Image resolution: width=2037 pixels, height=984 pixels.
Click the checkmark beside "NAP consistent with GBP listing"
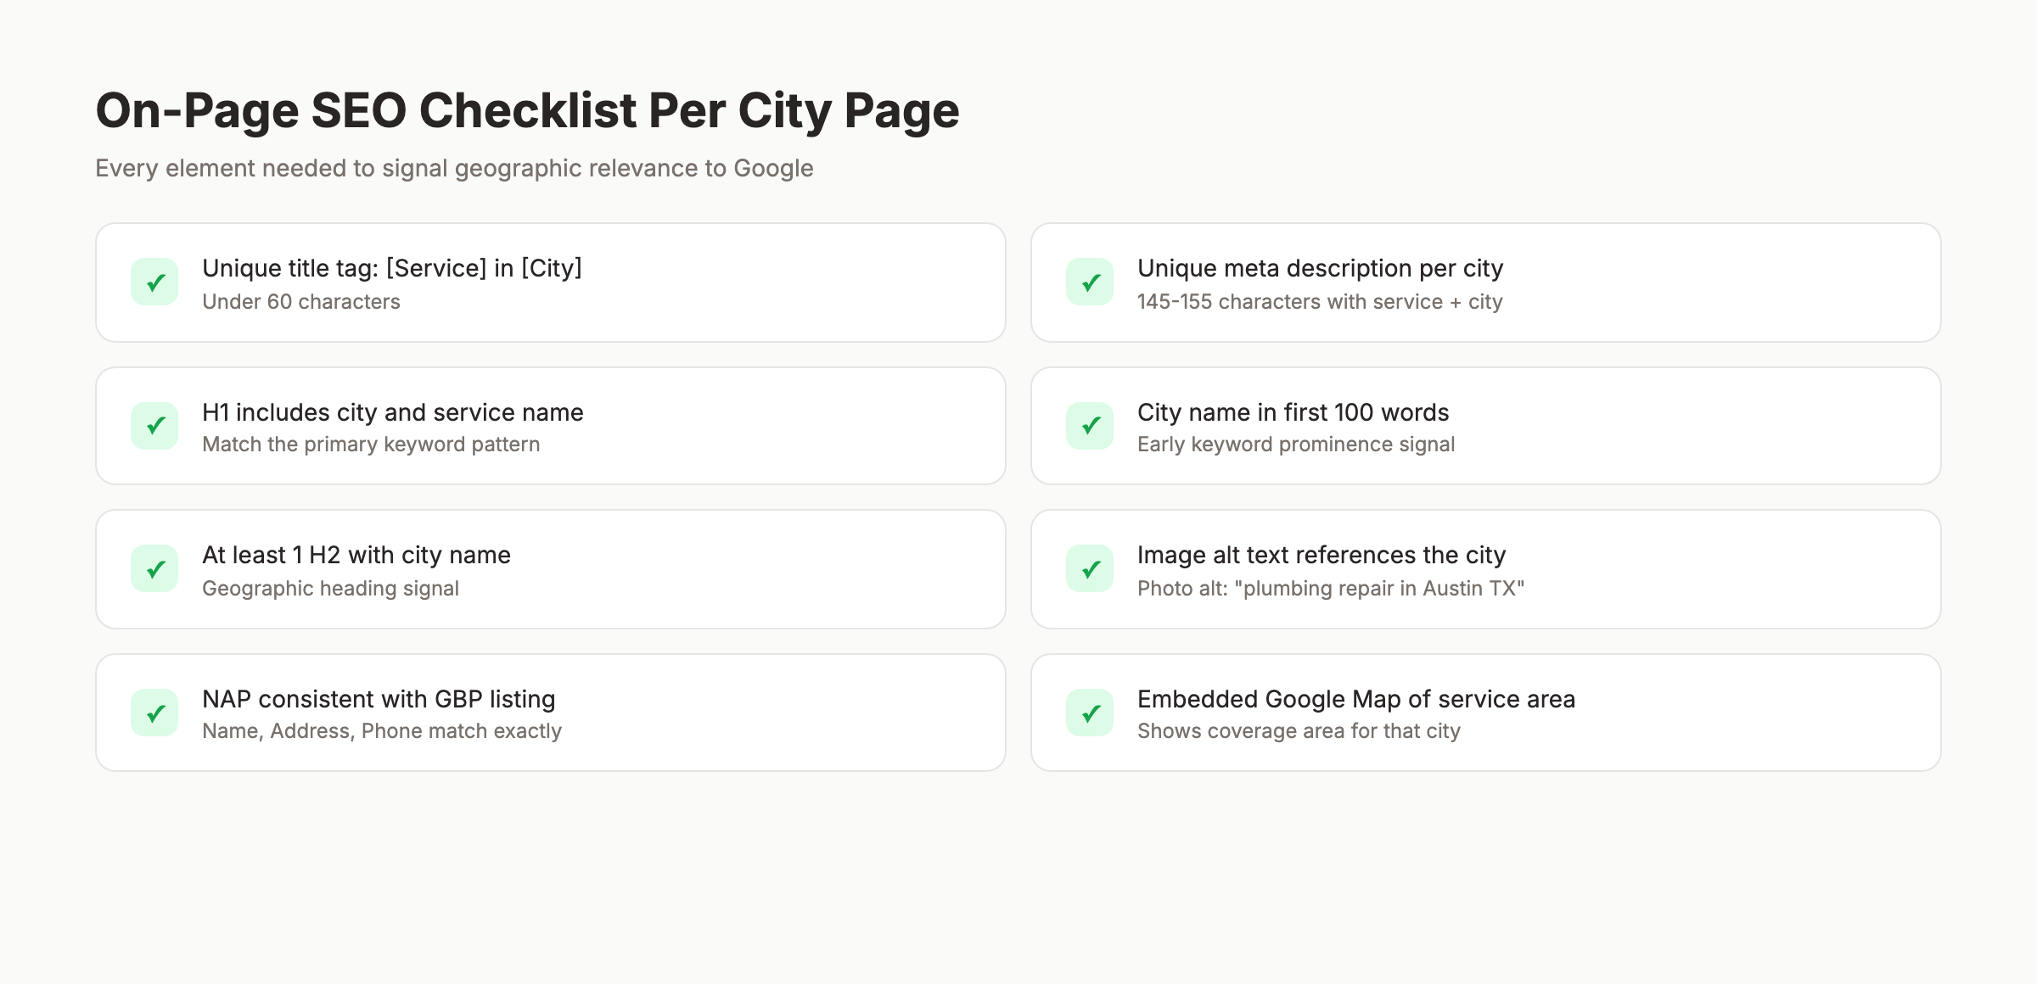click(x=154, y=712)
